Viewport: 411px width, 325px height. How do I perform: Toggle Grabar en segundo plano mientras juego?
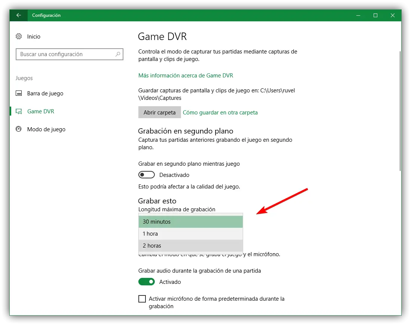147,175
